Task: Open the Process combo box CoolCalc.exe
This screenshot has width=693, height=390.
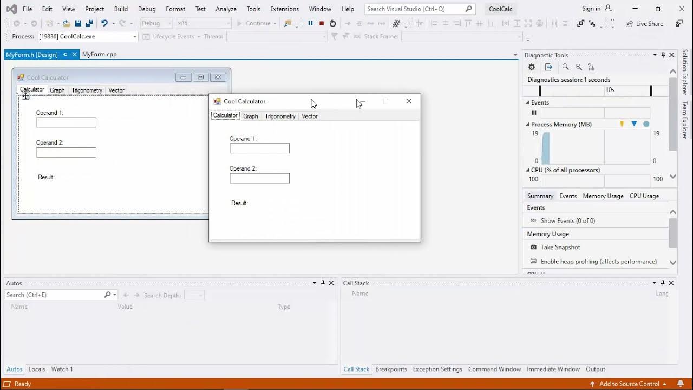Action: pos(88,36)
